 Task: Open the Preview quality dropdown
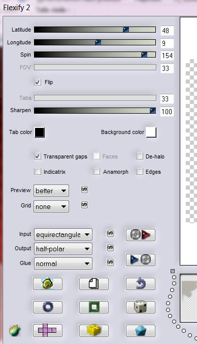[51, 191]
